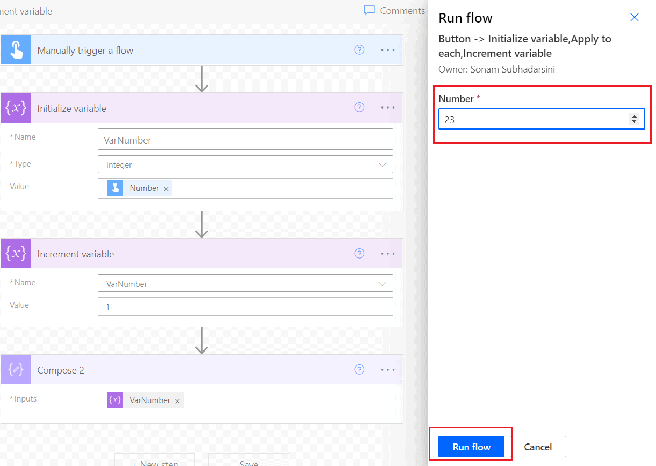Remove the Number token from Value field
Screen dimensions: 656x466
click(x=166, y=188)
